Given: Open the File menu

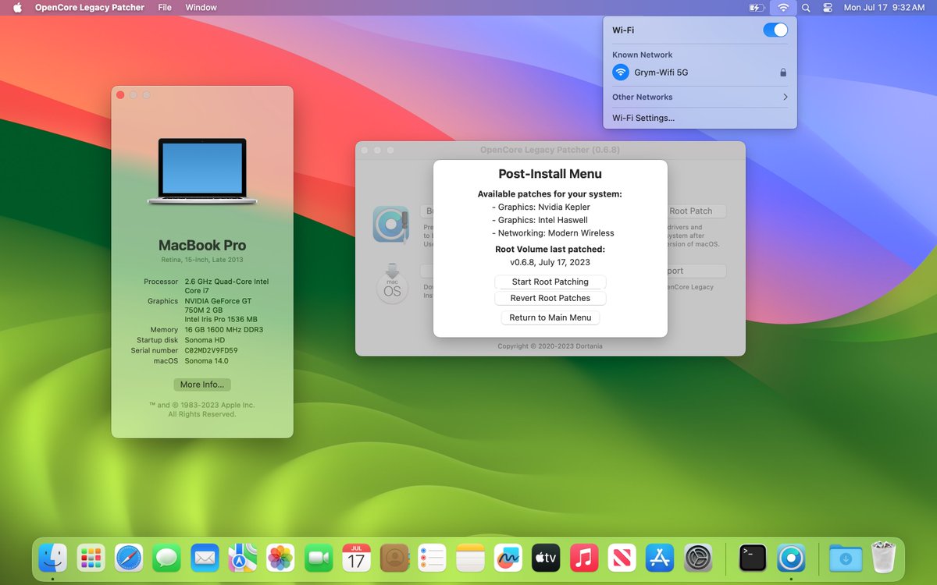Looking at the screenshot, I should 165,8.
